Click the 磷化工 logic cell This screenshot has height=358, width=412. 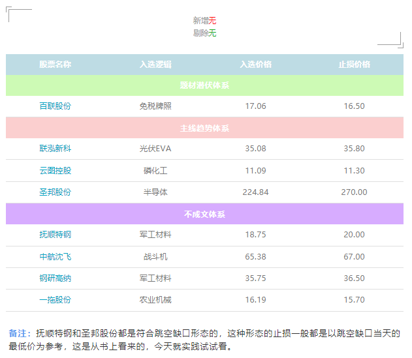tap(155, 171)
